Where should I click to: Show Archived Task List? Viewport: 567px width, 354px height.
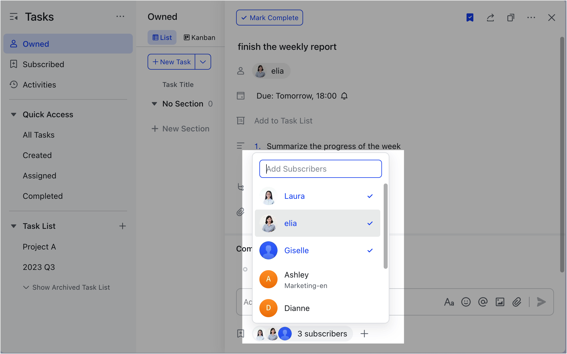click(71, 287)
